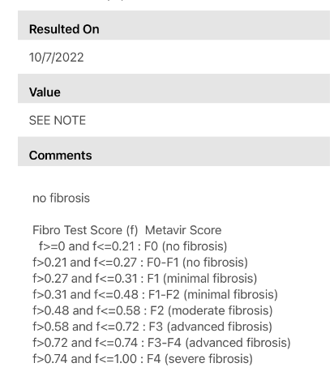Viewport: 334px width, 376px height.
Task: Select the F0 (no fibrosis) range row
Action: pyautogui.click(x=133, y=246)
